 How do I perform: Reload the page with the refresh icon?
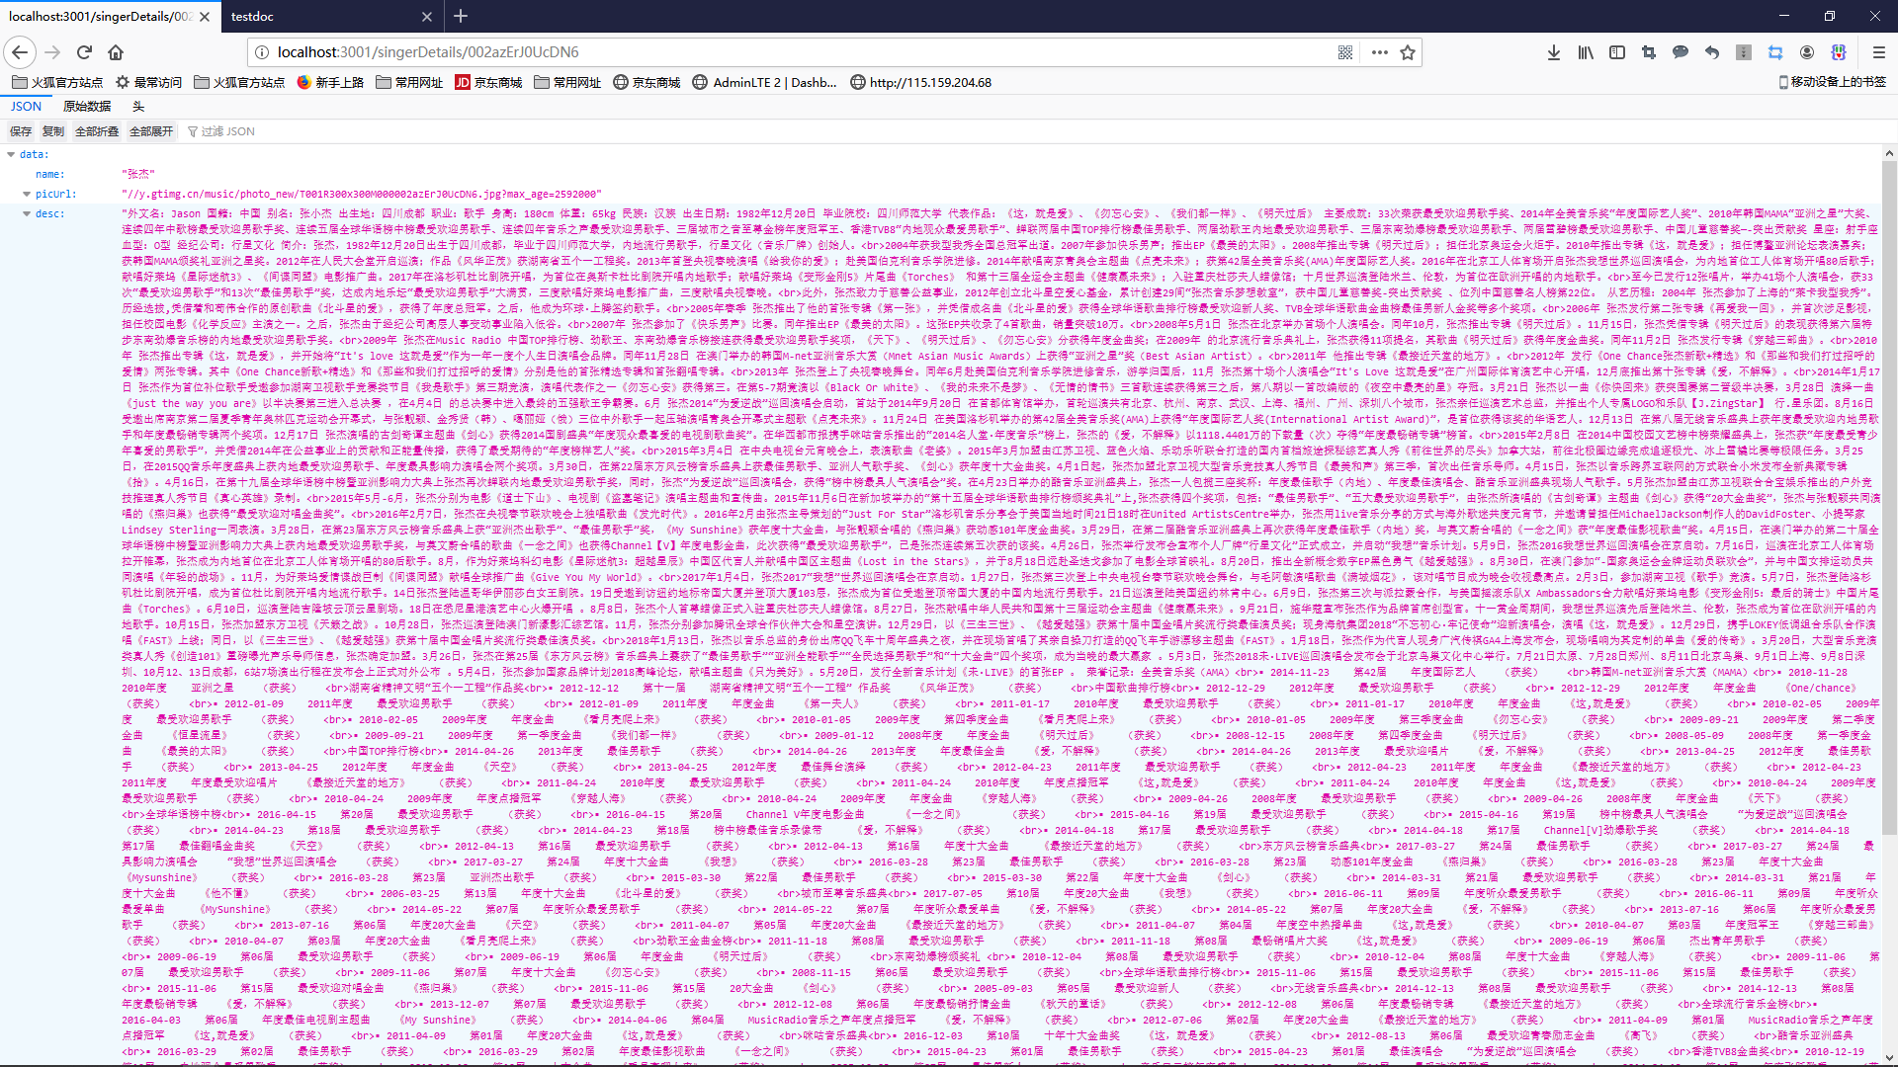pos(84,52)
